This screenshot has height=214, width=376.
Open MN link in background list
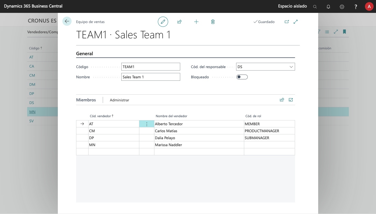pos(32,112)
